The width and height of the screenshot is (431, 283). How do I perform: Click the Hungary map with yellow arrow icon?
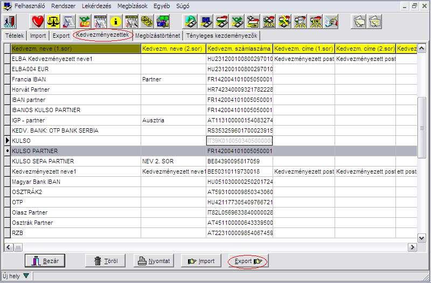[x=284, y=22]
